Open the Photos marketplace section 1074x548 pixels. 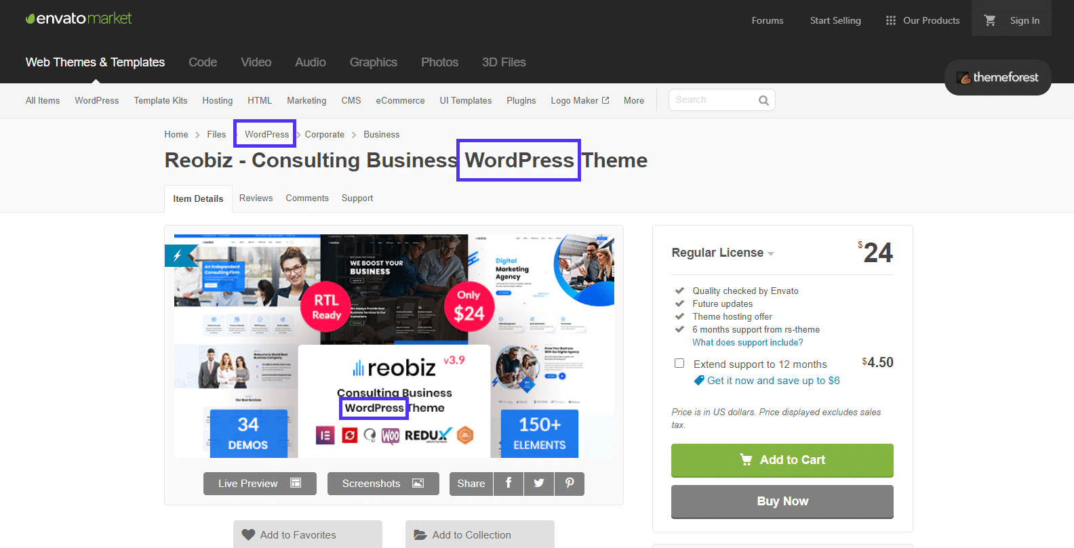point(439,62)
